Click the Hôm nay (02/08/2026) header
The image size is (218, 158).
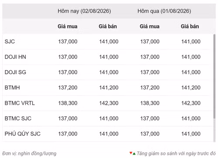coord(84,11)
